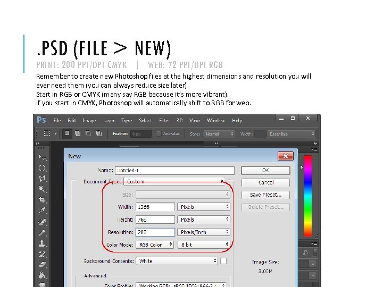
Task: Click the Delete Preset button
Action: tap(265, 207)
